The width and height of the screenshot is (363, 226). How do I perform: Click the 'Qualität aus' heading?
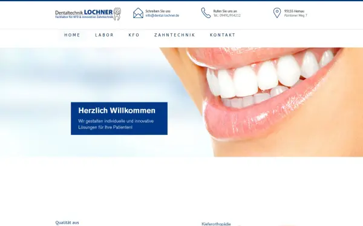coord(67,222)
